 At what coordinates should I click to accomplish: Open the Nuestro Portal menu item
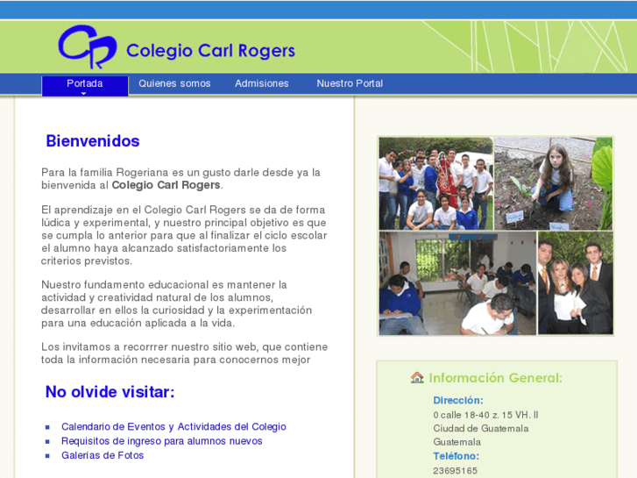point(350,83)
